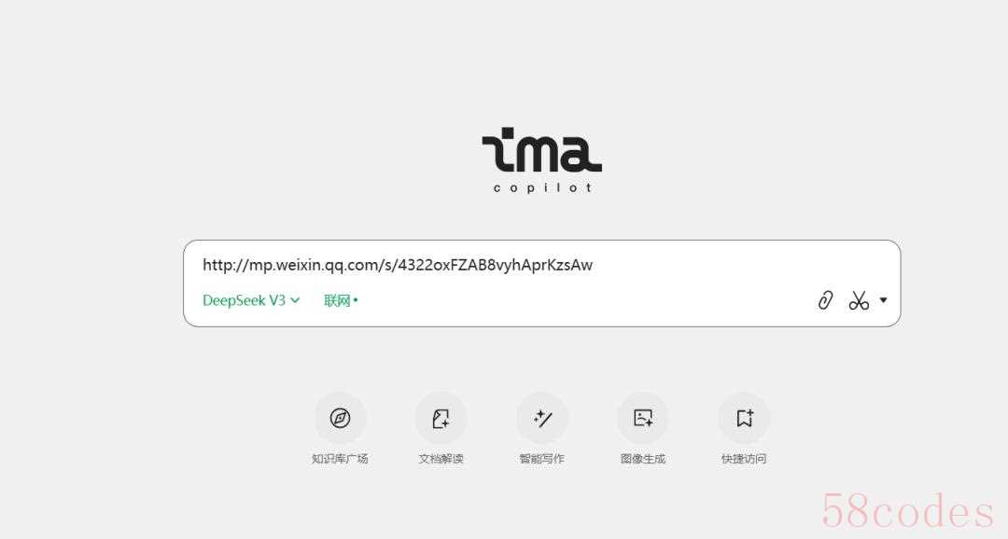Image resolution: width=1008 pixels, height=539 pixels.
Task: Click the 58codes watermark
Action: click(908, 511)
